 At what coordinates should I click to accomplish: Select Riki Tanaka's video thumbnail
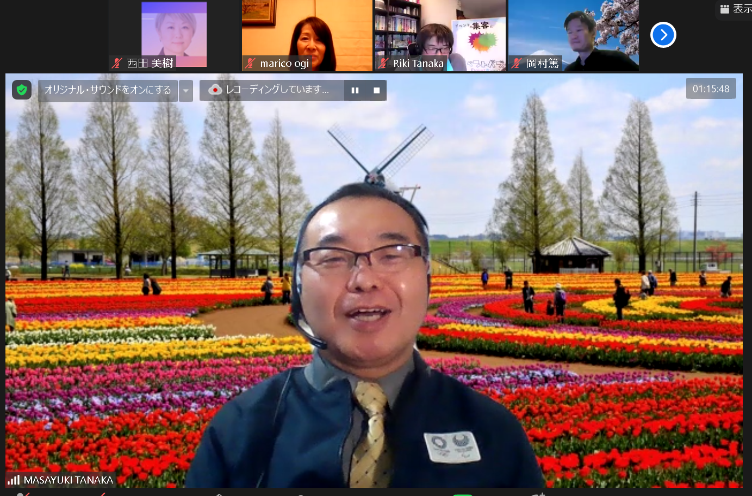440,30
